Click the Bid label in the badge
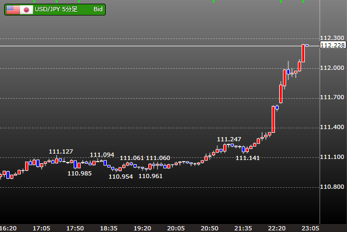Image resolution: width=347 pixels, height=232 pixels. 98,9
